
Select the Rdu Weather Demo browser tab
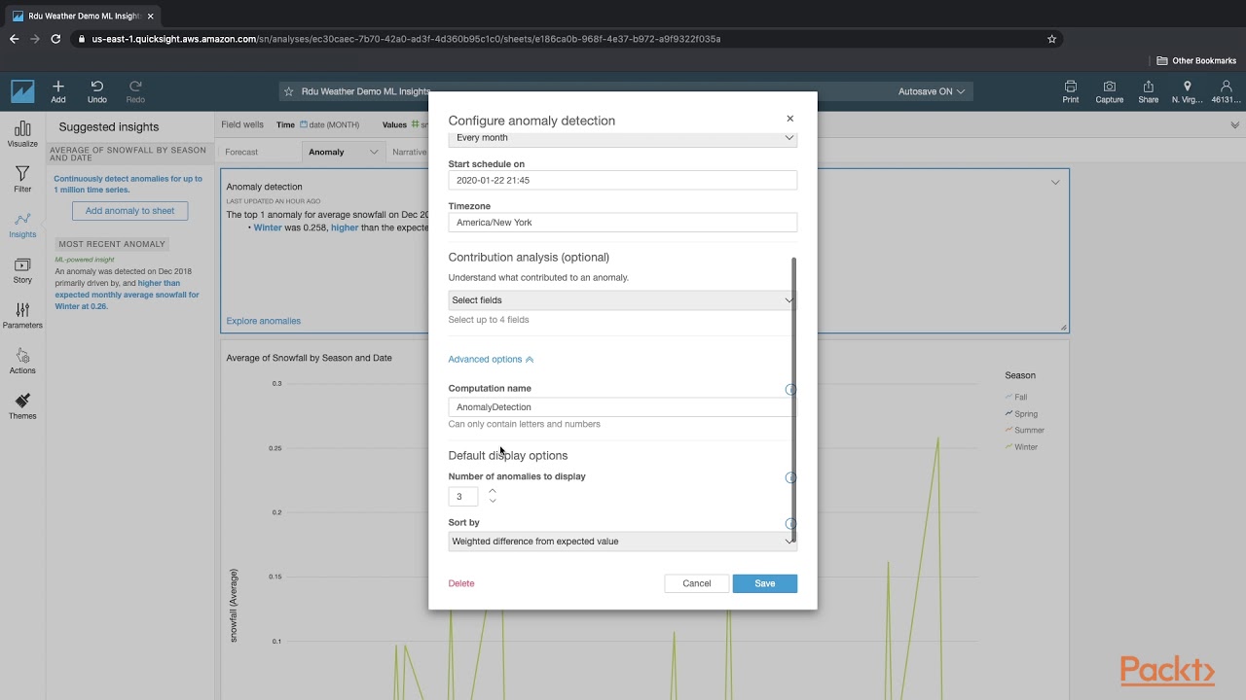(x=83, y=16)
